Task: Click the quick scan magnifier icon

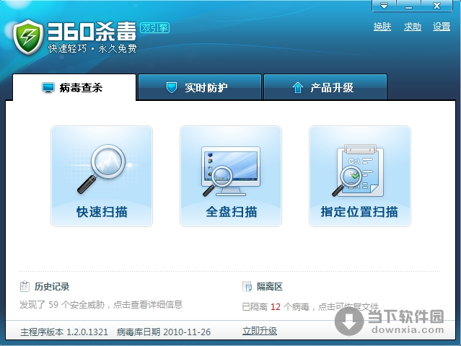Action: [103, 169]
